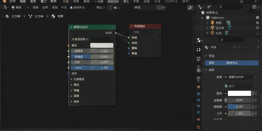Viewport: 262px width, 131px height.
Task: Click the highlighted active workspace tab in the top bar
Action: 114,1
